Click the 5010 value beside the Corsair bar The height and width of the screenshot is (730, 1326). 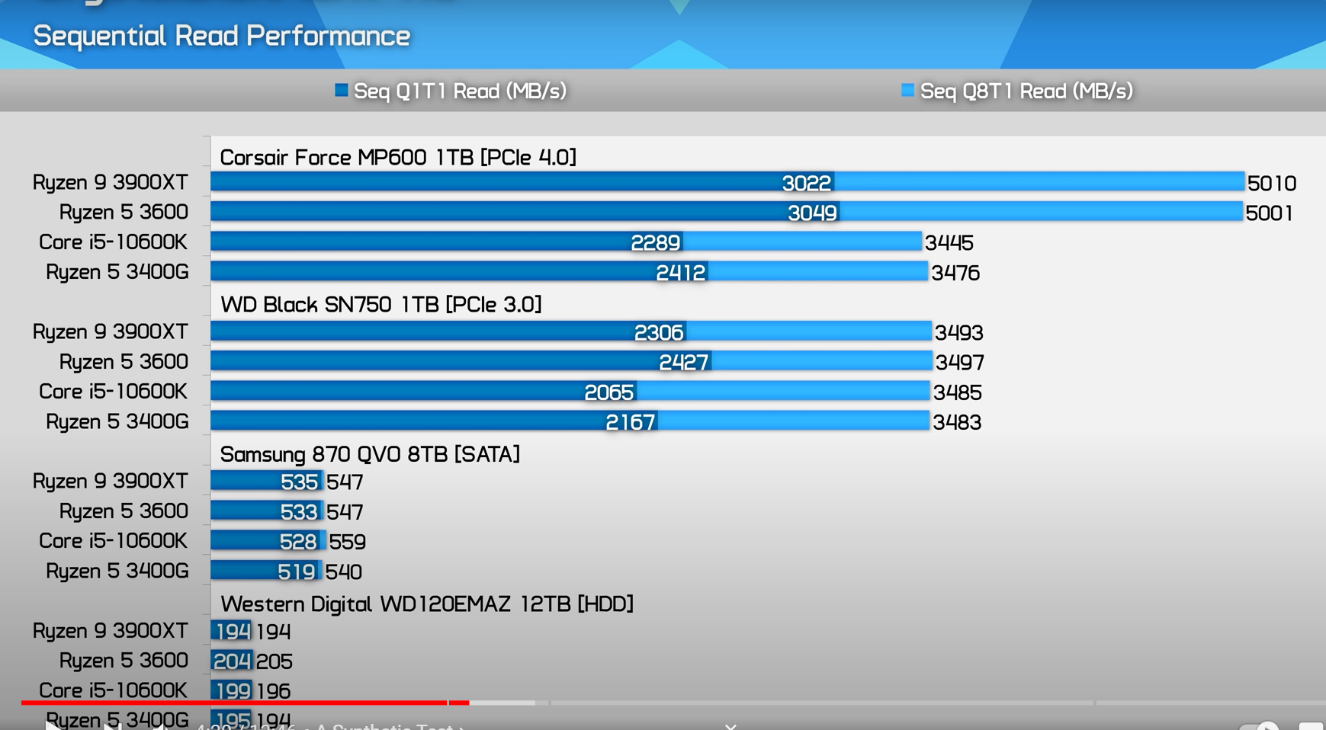(x=1272, y=183)
